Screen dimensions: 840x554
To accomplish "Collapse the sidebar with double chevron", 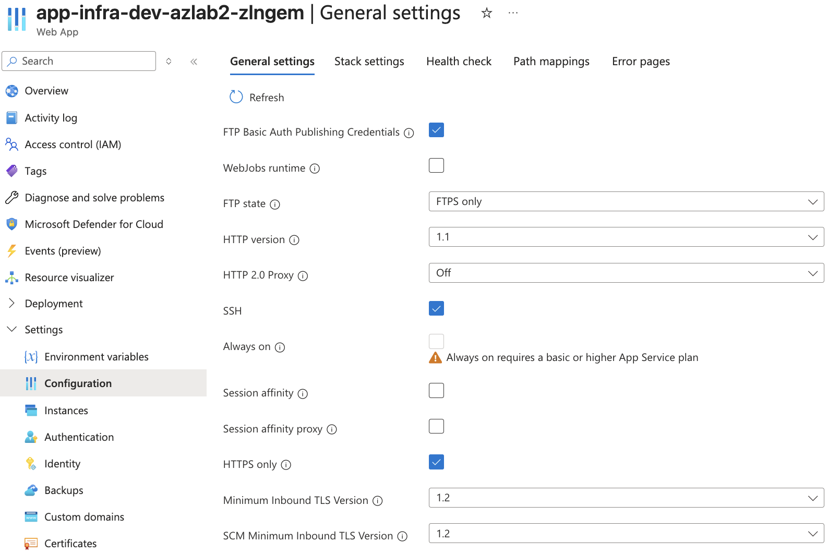I will click(194, 62).
